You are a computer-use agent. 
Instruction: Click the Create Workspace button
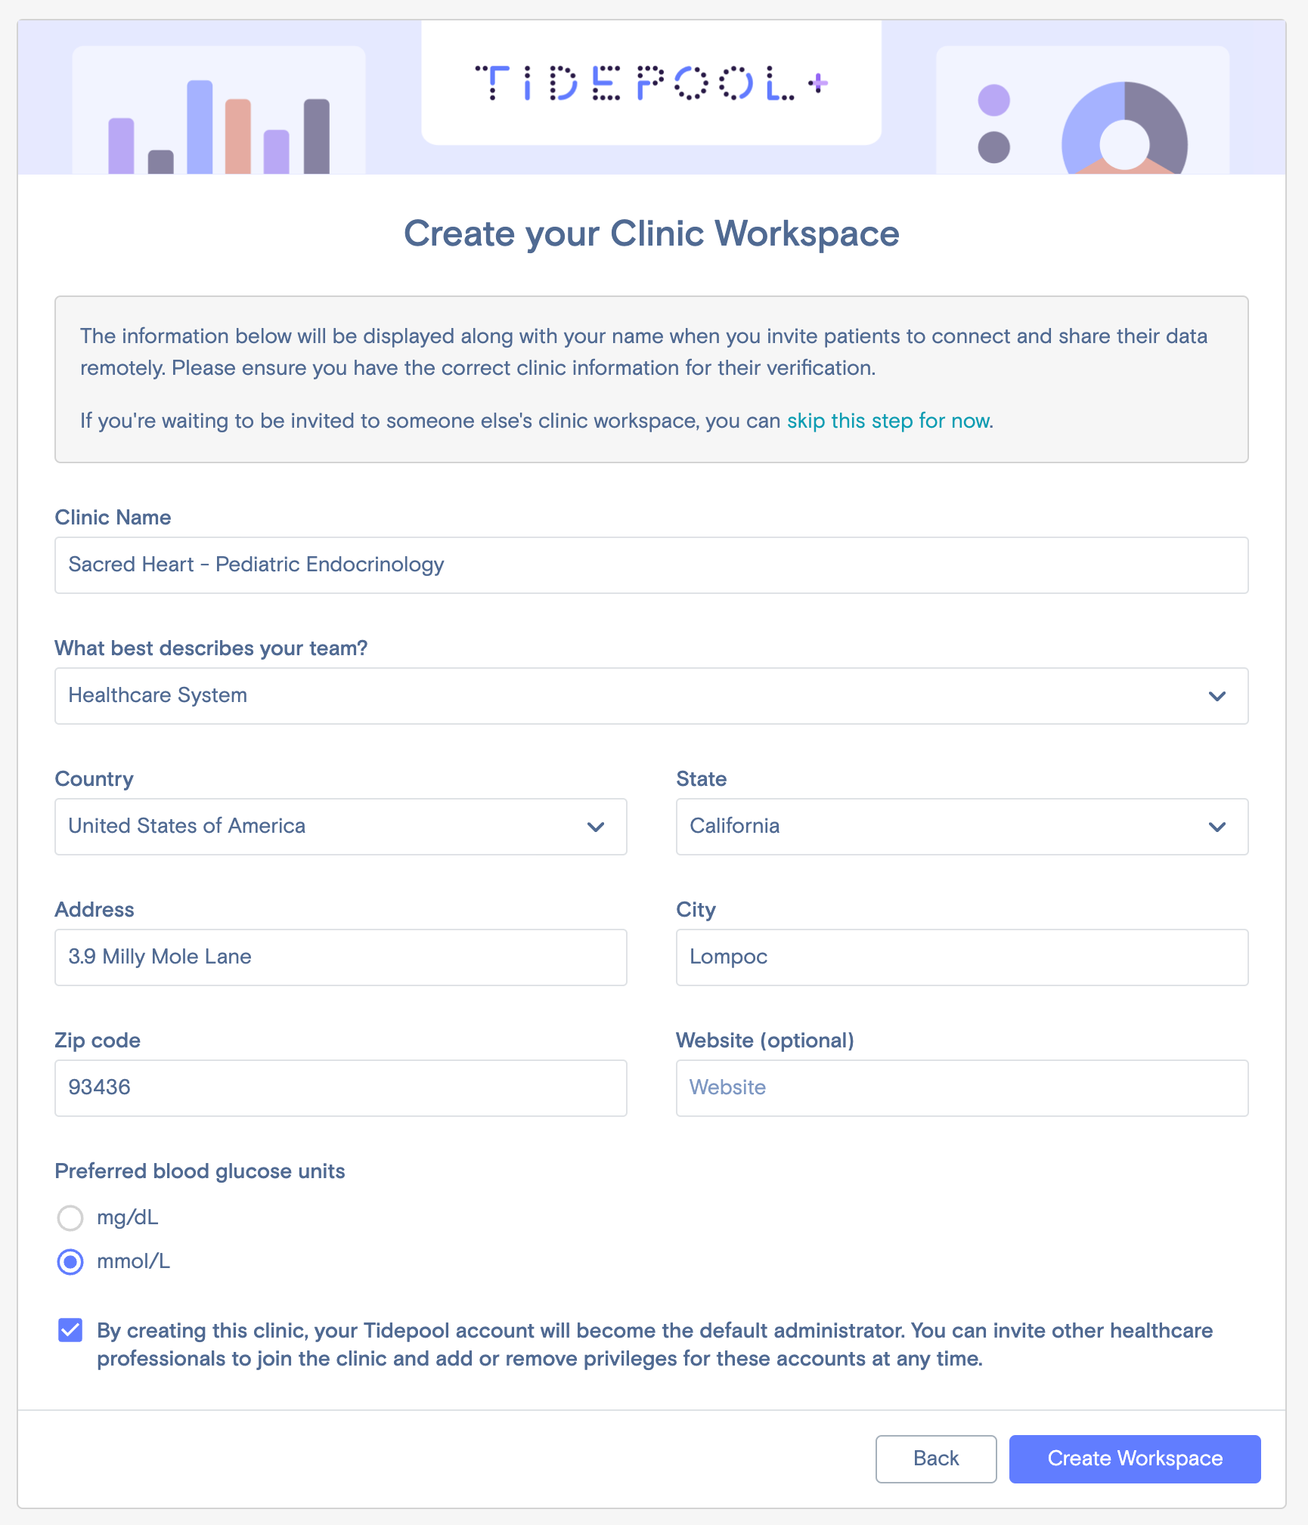coord(1135,1458)
